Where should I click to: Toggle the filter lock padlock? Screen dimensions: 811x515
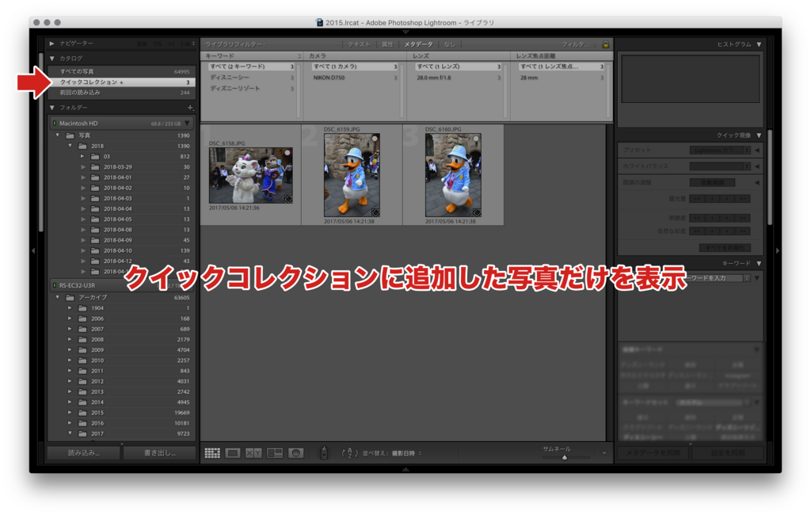[x=606, y=44]
